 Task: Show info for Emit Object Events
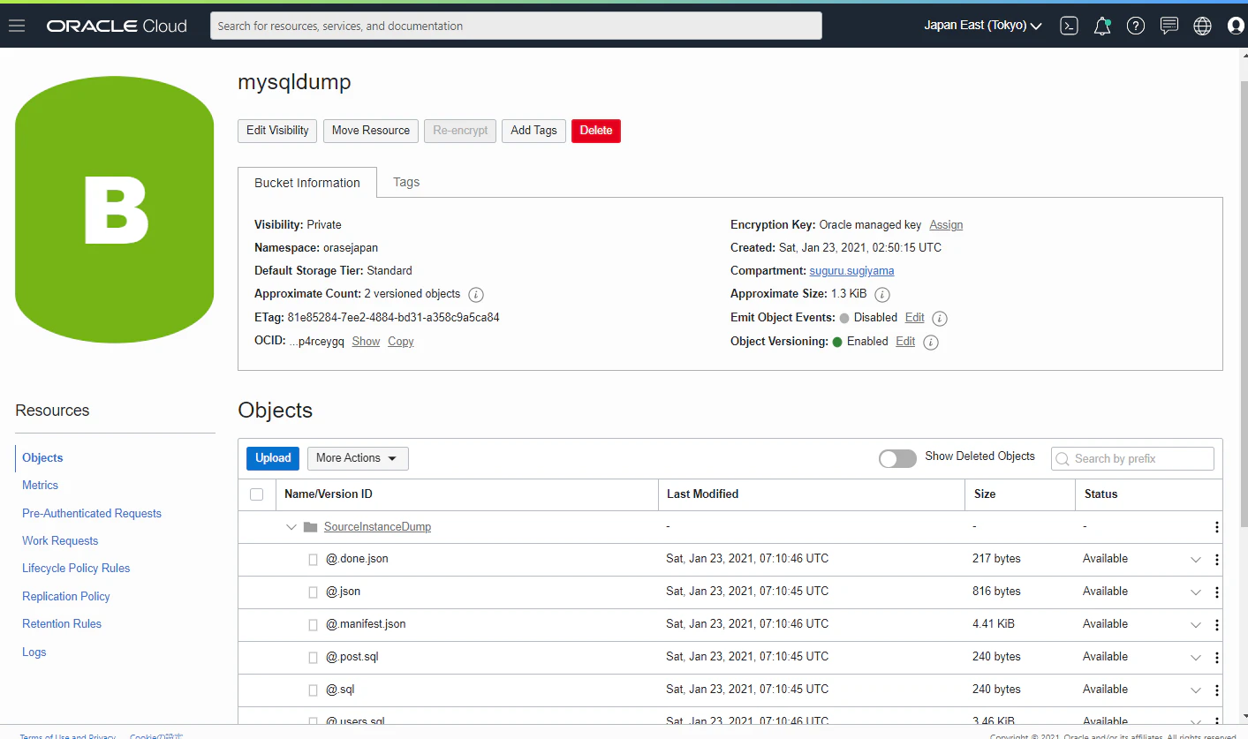pyautogui.click(x=940, y=319)
